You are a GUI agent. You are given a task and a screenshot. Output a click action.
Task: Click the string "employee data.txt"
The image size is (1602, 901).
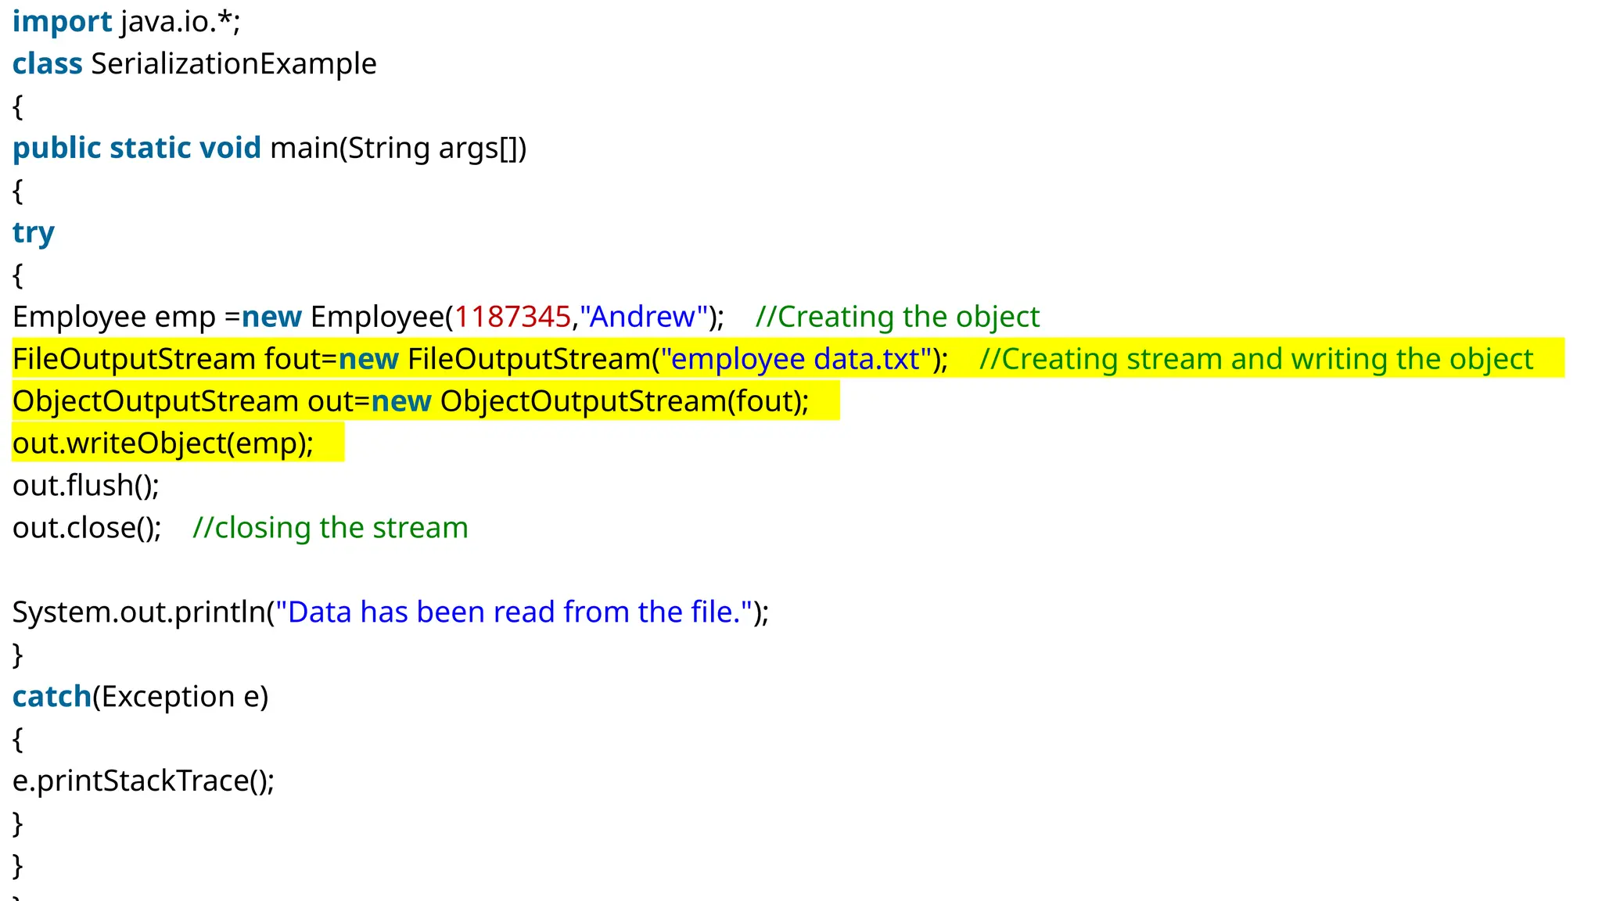796,359
